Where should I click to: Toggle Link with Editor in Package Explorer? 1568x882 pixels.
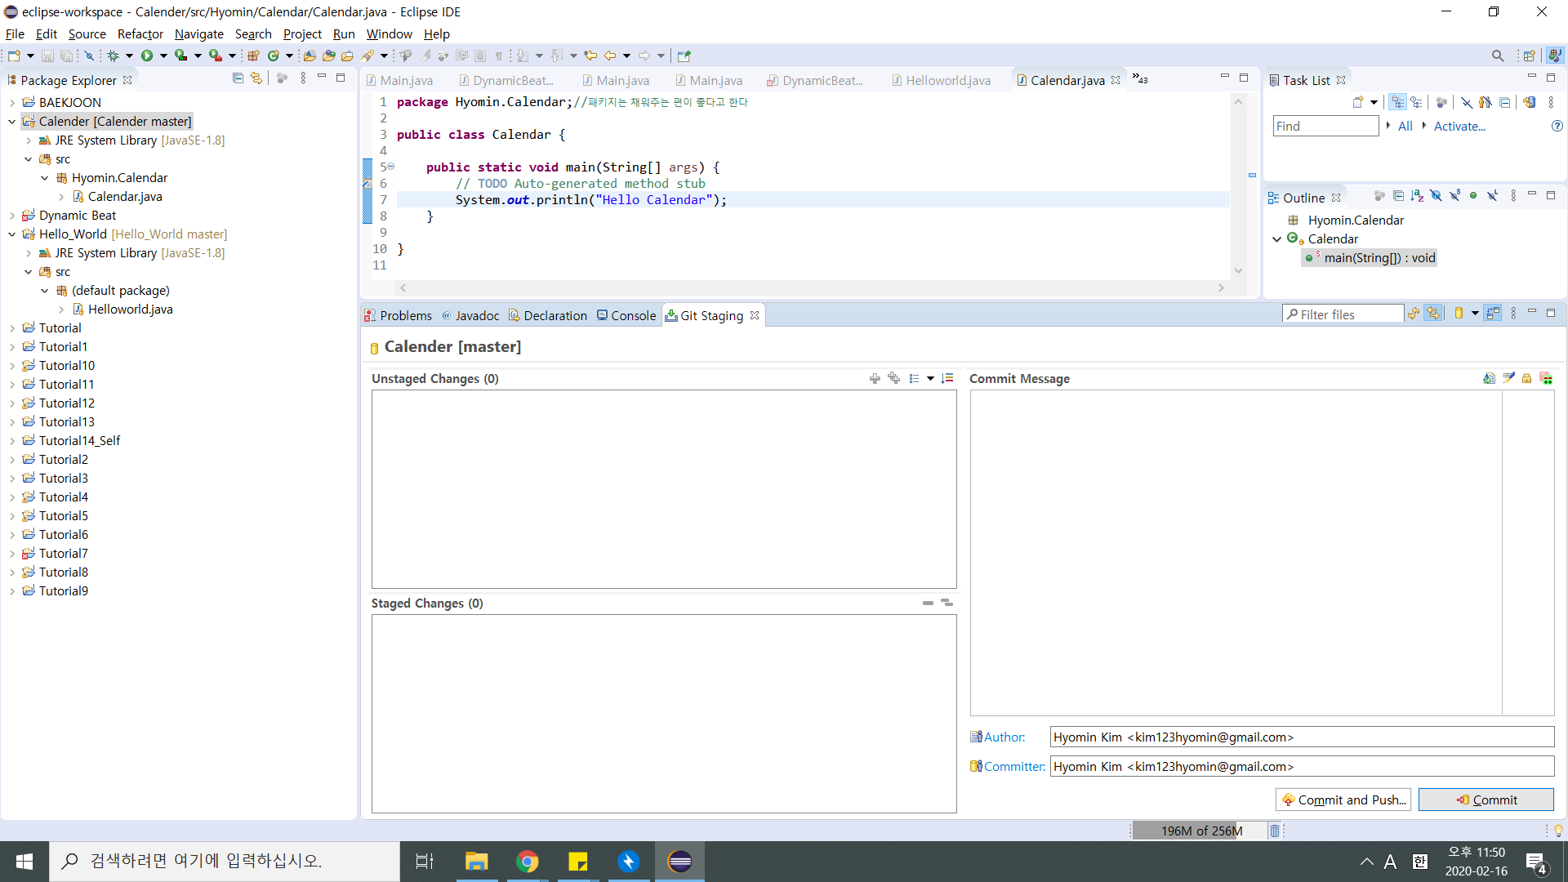pos(256,78)
